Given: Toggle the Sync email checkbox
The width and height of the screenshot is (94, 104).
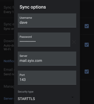Looking at the screenshot, I should pos(87,26).
